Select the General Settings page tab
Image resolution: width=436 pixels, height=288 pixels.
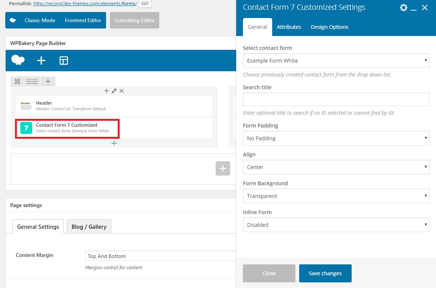pos(38,226)
